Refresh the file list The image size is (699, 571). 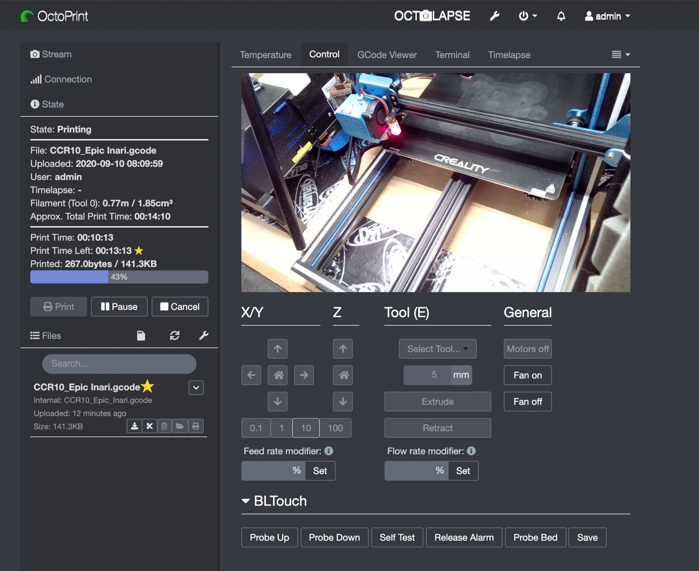click(175, 336)
